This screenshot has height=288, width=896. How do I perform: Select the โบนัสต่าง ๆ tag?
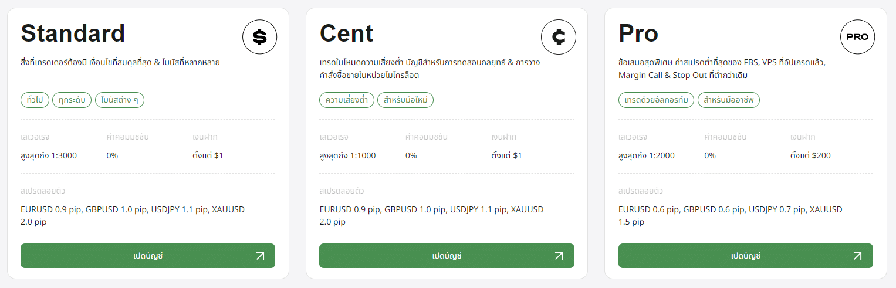click(x=120, y=100)
